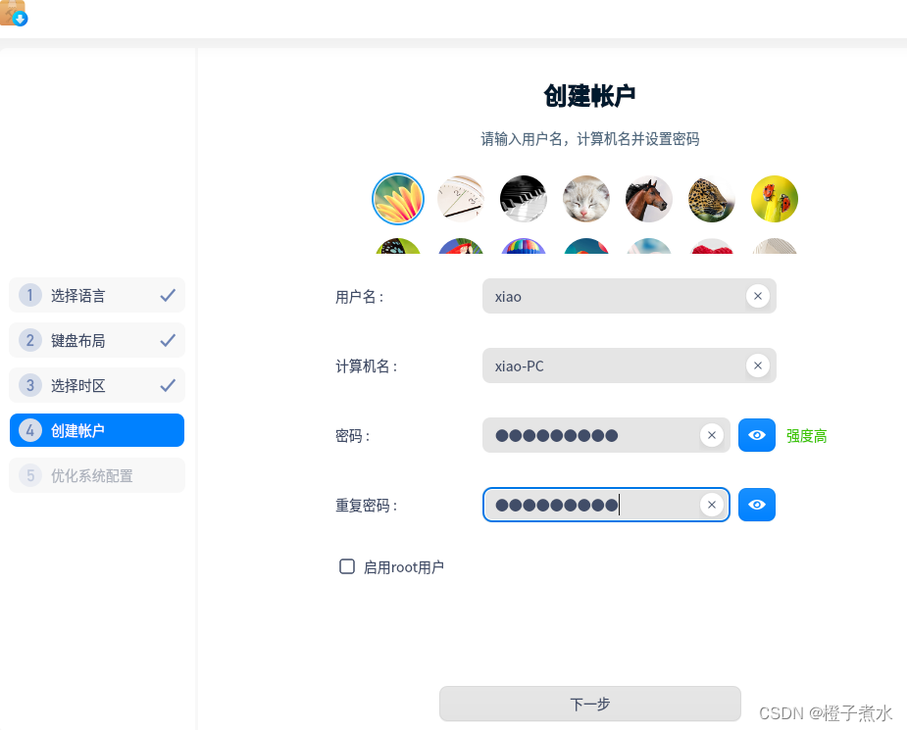
Task: Go to step 1 选择语言
Action: click(97, 295)
